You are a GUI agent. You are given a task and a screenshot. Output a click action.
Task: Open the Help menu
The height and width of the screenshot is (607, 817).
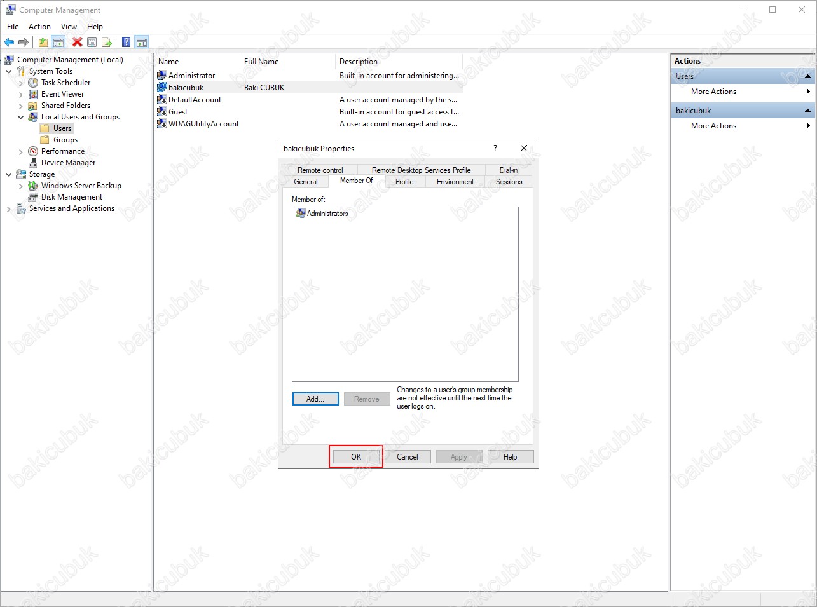tap(95, 27)
